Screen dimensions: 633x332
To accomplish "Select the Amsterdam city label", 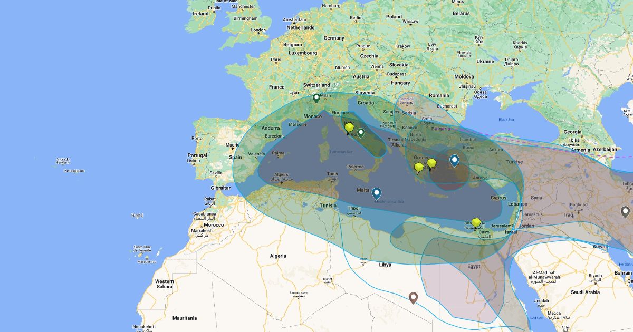I will coord(295,19).
